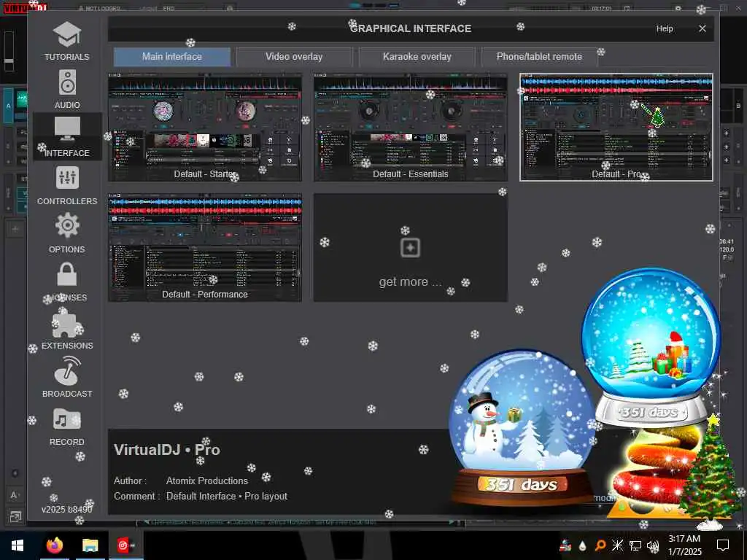Click the pop-out window icon at bottom left

[15, 517]
